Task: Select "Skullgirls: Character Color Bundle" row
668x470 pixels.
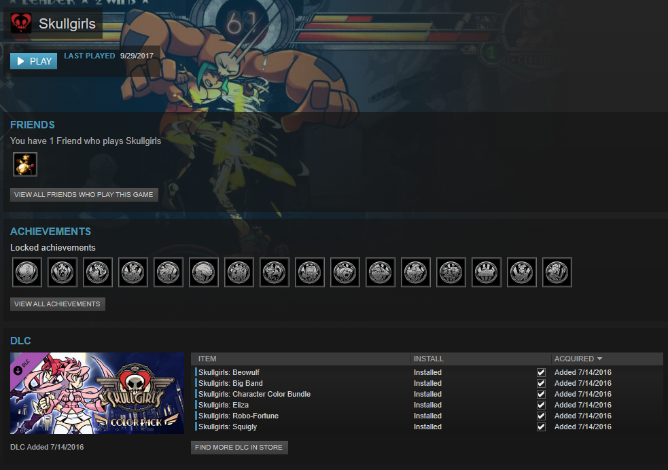Action: (x=427, y=394)
